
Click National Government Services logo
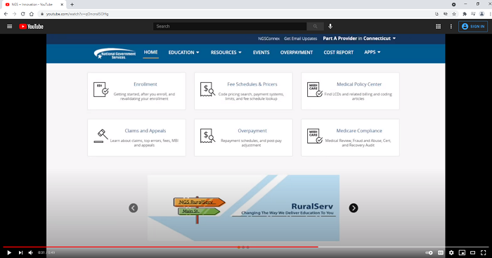[115, 53]
